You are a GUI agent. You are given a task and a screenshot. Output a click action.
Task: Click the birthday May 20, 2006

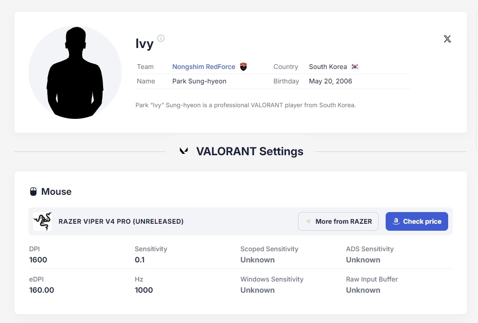point(330,81)
